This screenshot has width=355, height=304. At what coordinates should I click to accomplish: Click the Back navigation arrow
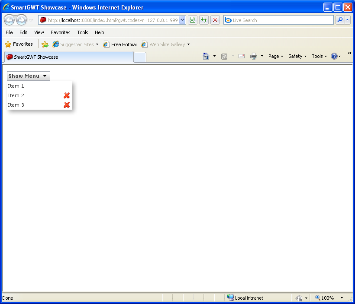pos(9,20)
